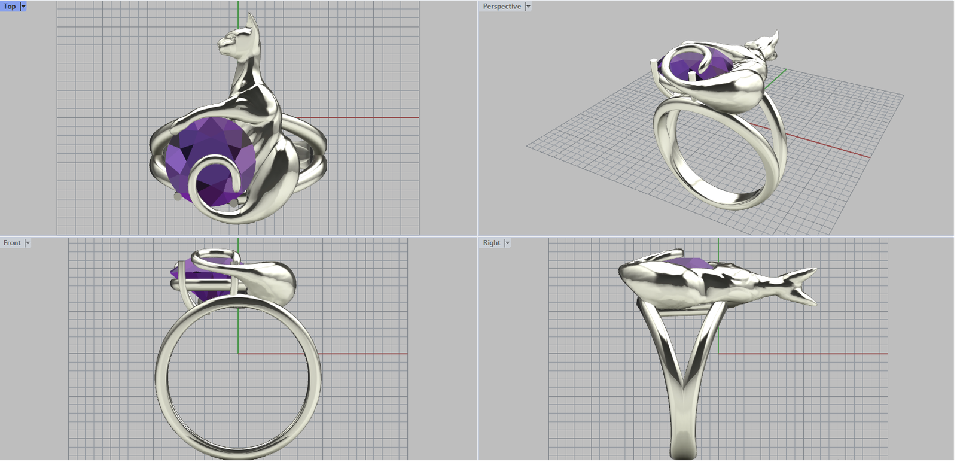957x462 pixels.
Task: Expand the Right viewport menu arrow
Action: point(507,243)
